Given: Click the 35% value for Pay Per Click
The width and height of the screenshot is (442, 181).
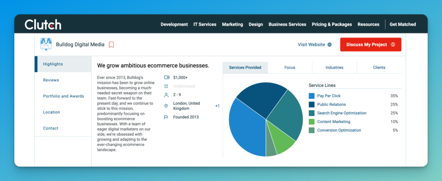Looking at the screenshot, I should coord(394,96).
